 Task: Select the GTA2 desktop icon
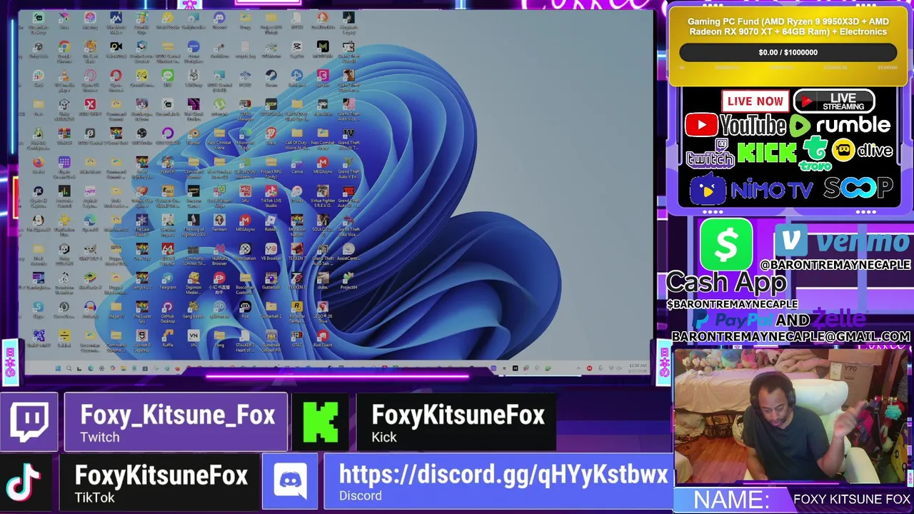[x=297, y=336]
